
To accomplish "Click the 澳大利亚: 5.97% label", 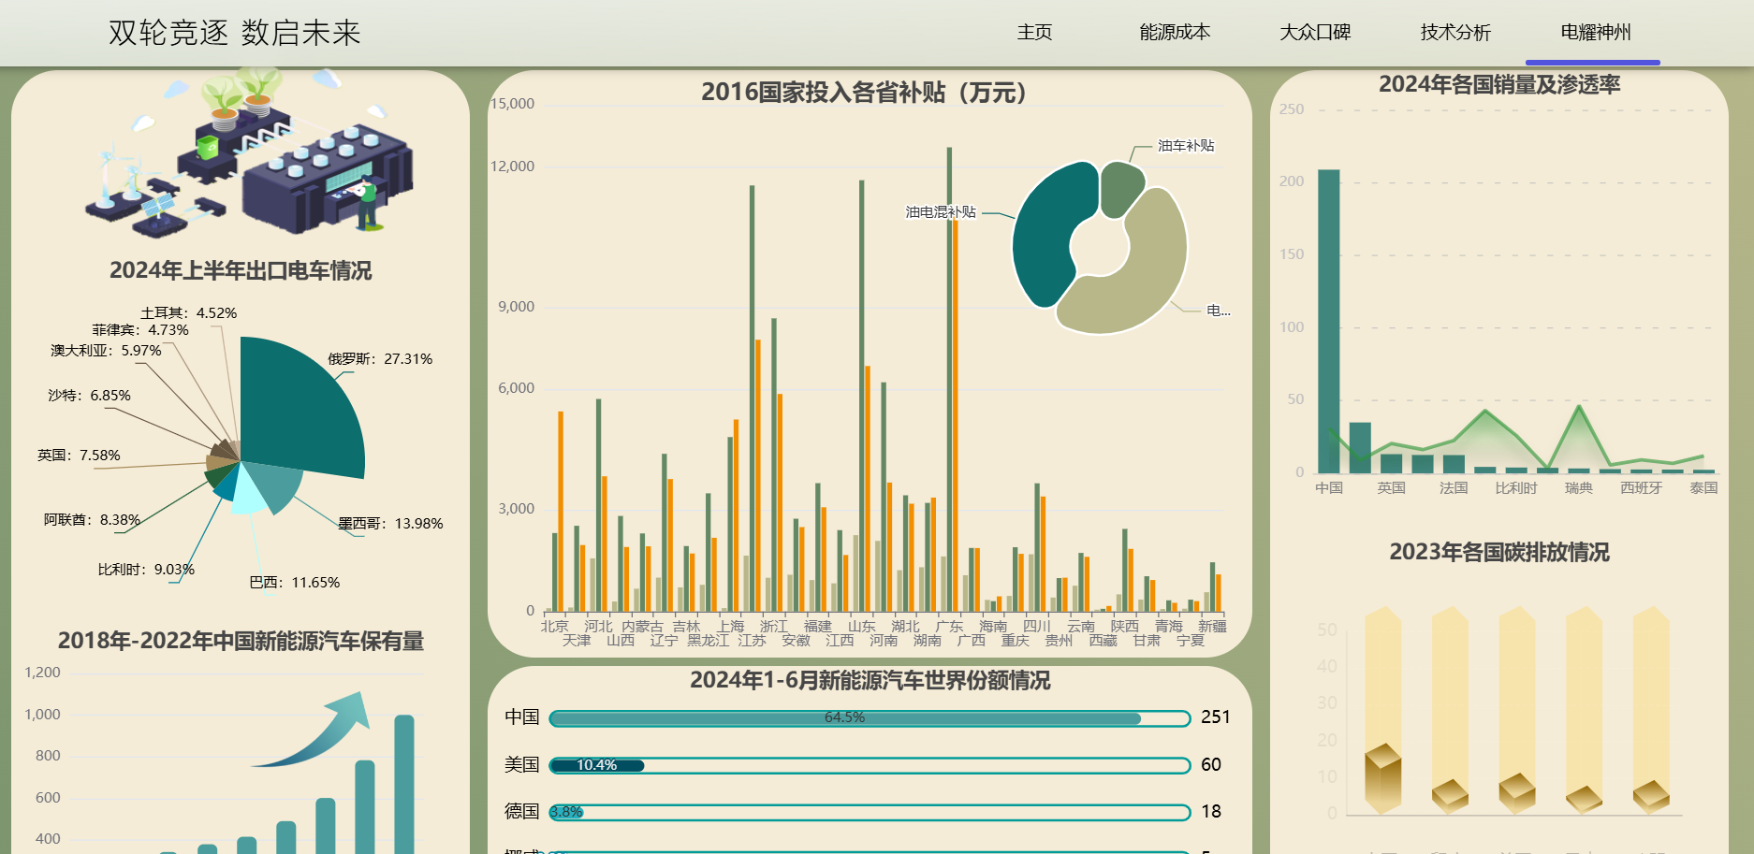I will coord(106,351).
